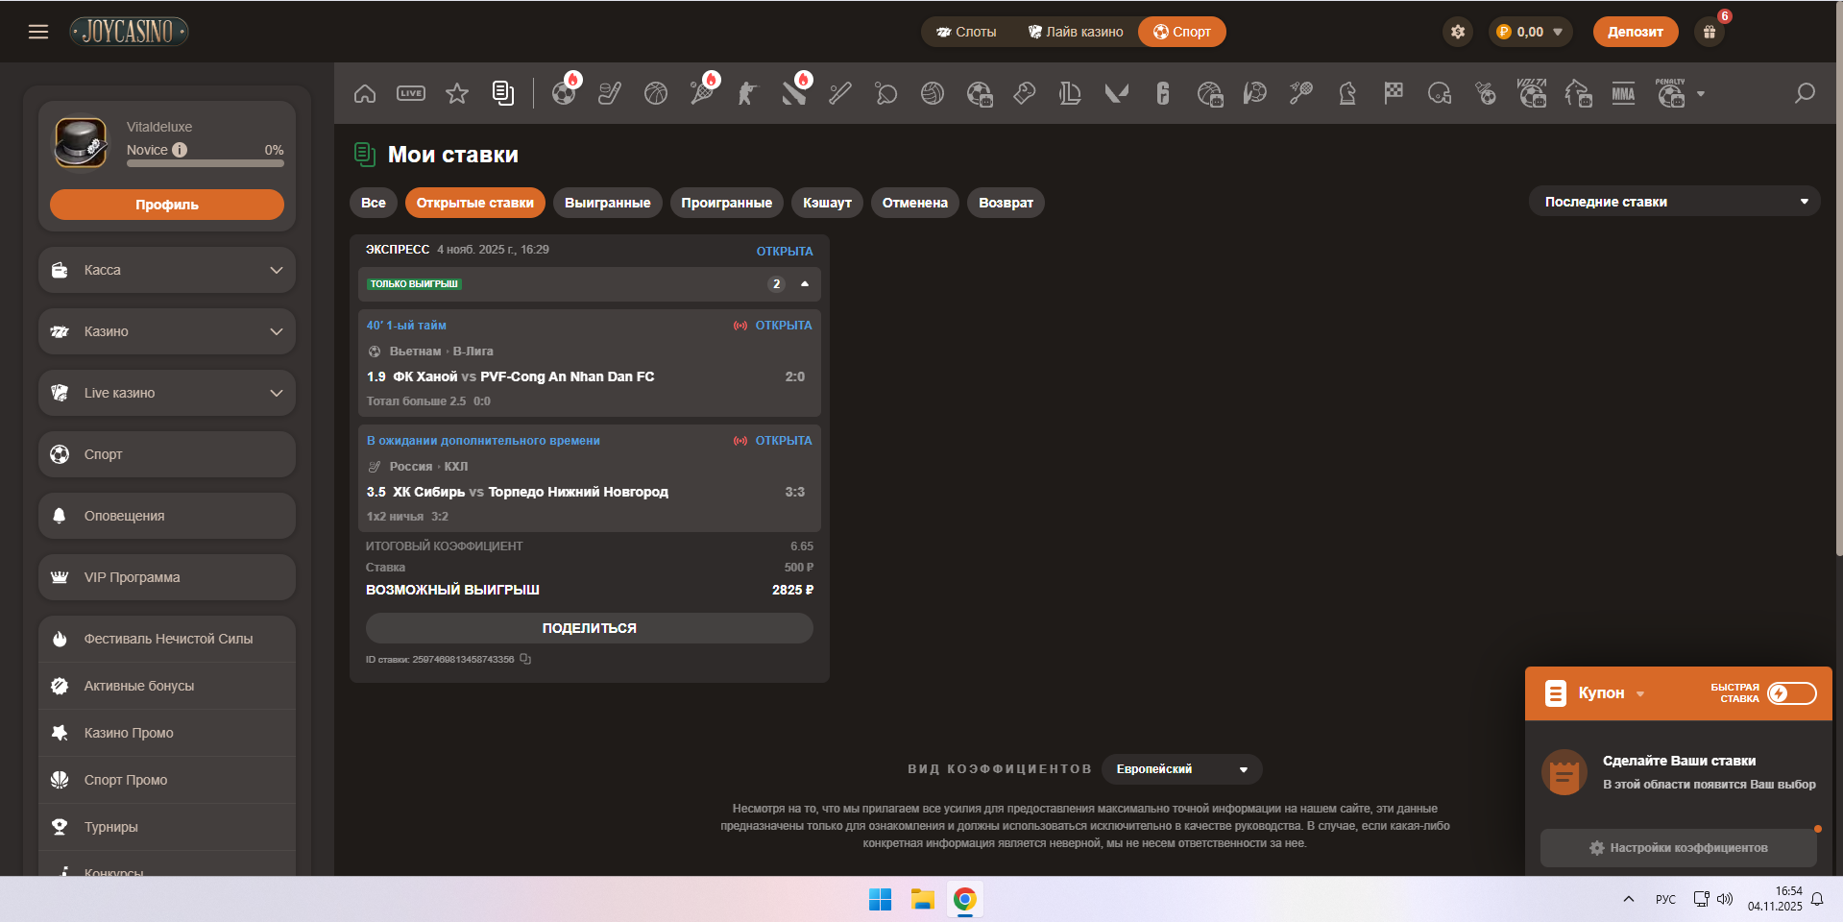Select the MMA sport icon
The height and width of the screenshot is (922, 1843).
pos(1623,93)
